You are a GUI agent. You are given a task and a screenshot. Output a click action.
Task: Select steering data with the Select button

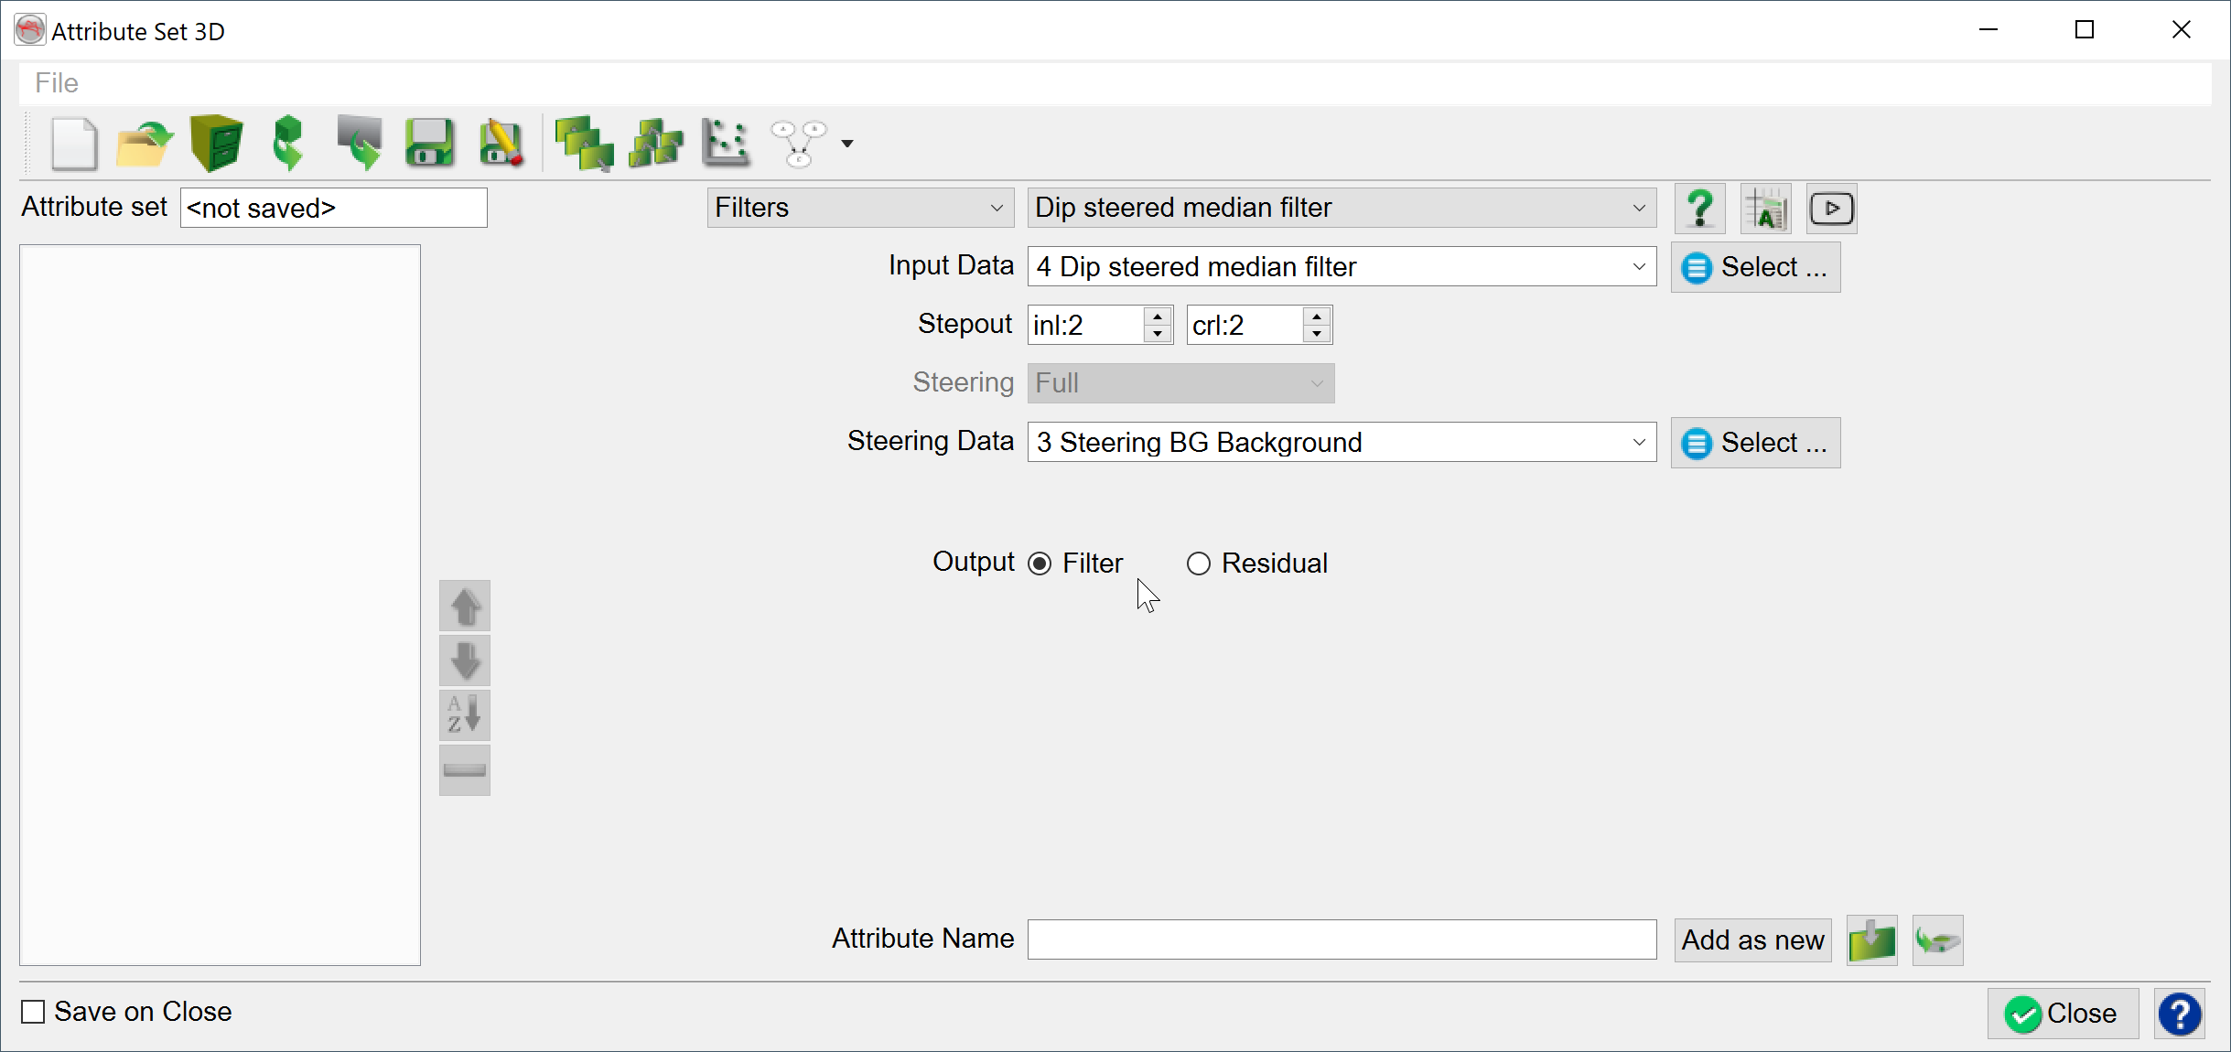[1754, 442]
